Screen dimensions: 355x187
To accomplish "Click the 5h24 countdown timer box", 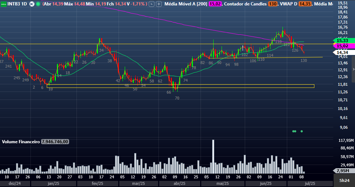I will pos(344,180).
